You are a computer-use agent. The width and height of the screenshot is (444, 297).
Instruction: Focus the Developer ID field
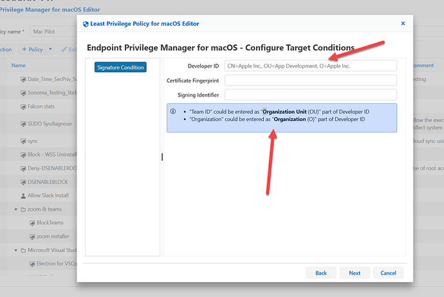click(x=310, y=66)
